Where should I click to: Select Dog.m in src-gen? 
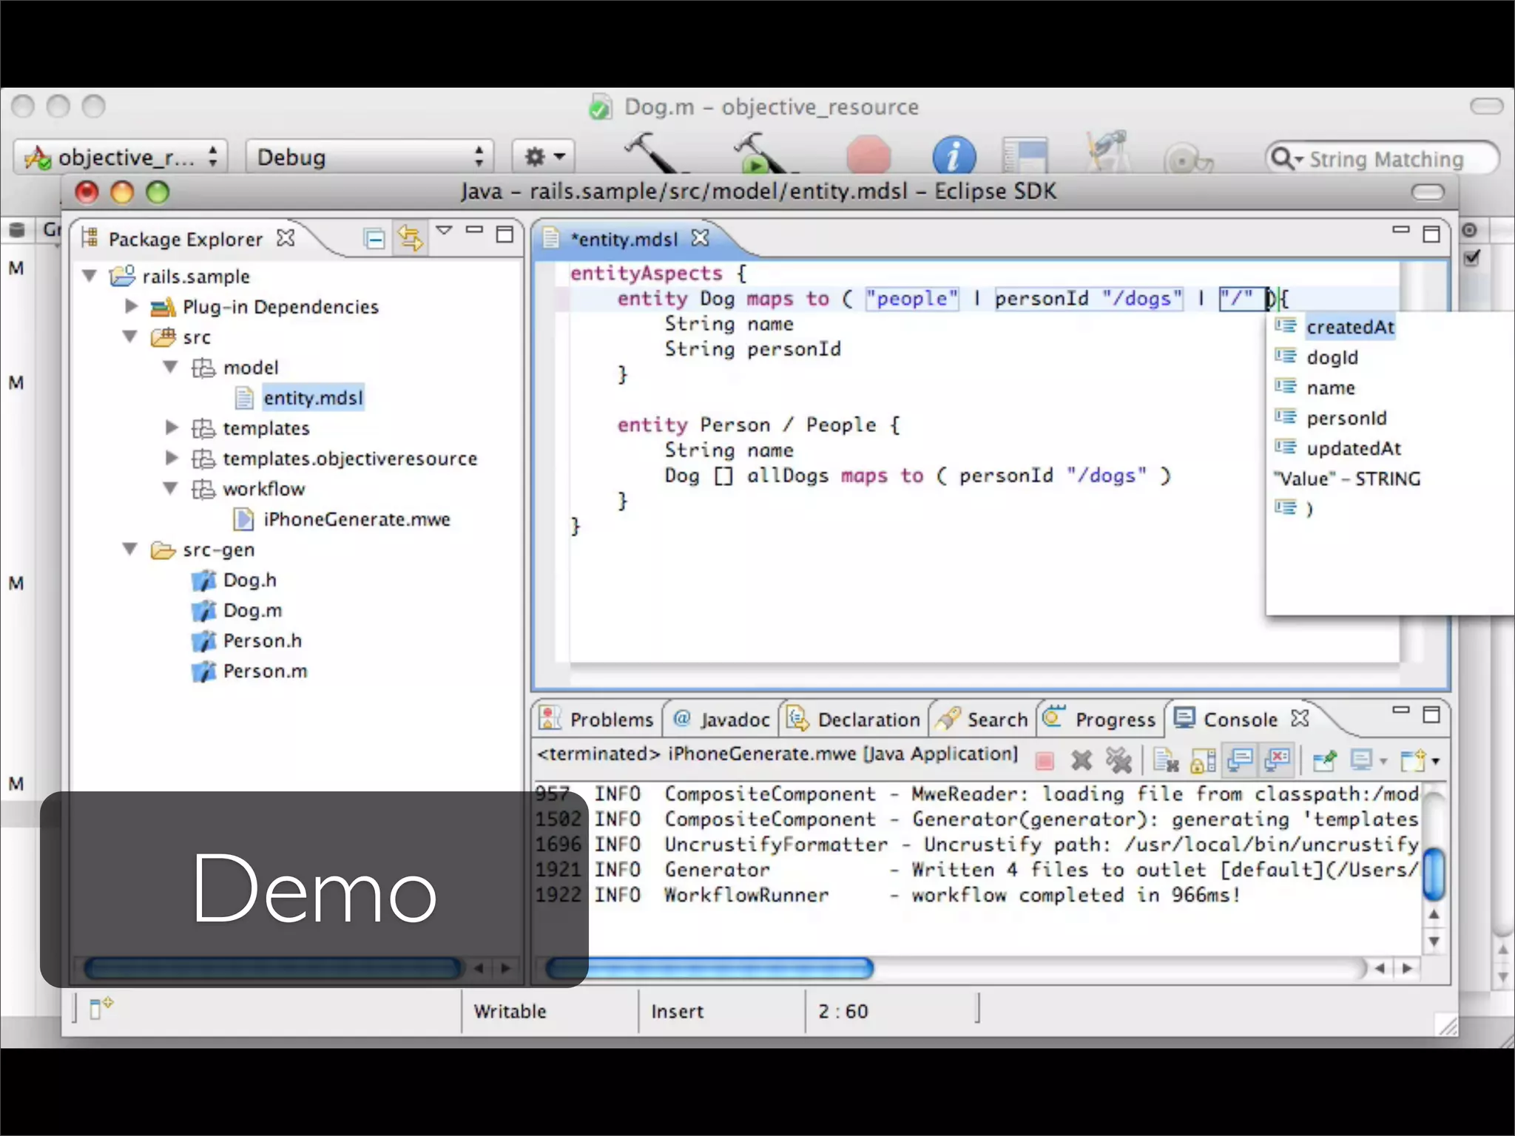click(252, 610)
